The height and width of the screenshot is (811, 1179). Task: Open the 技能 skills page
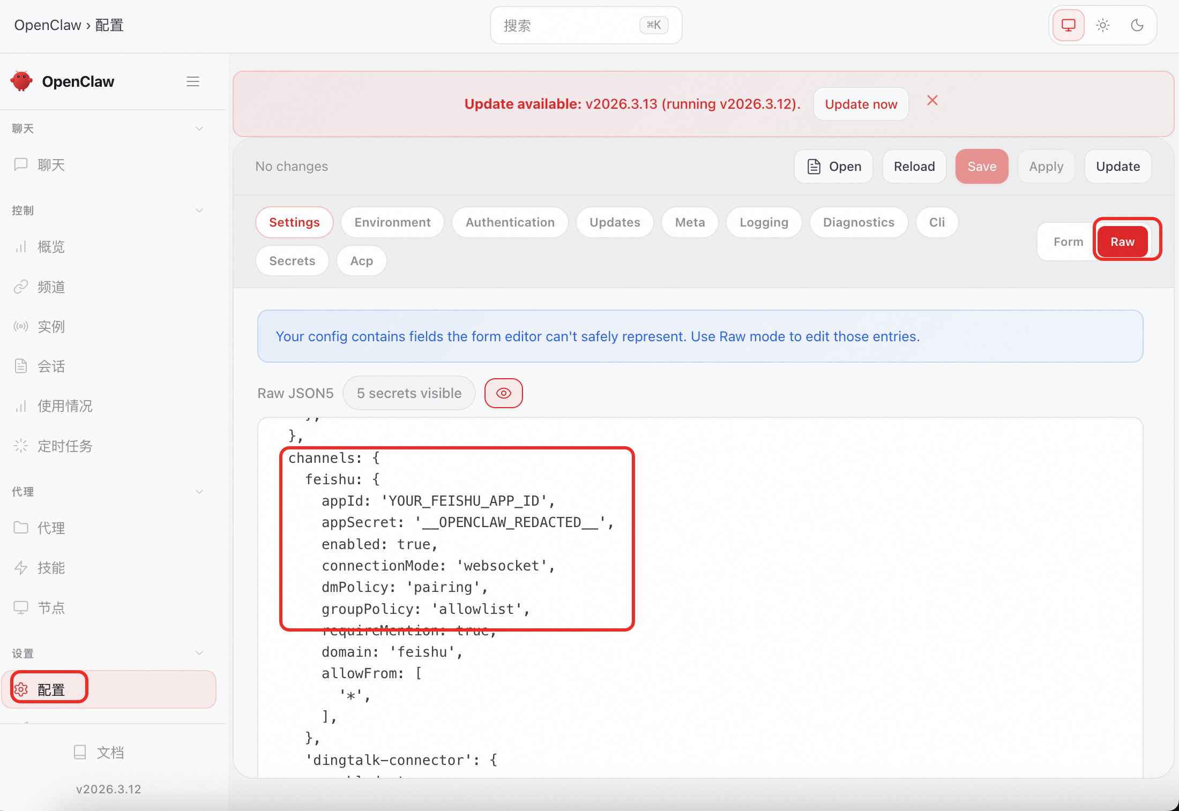click(x=108, y=568)
